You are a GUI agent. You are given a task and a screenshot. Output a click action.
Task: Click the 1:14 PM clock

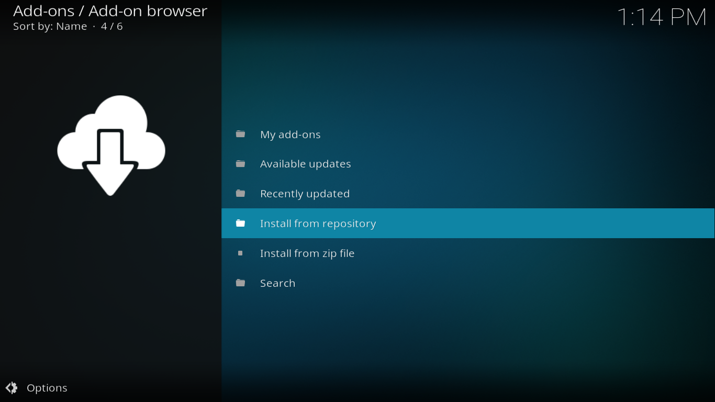click(x=662, y=17)
